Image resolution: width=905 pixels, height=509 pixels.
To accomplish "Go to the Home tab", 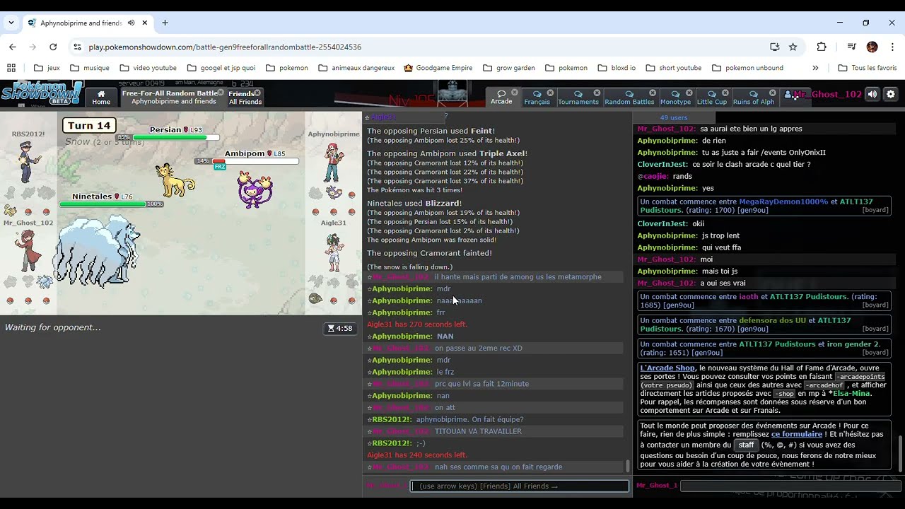I will pyautogui.click(x=101, y=98).
